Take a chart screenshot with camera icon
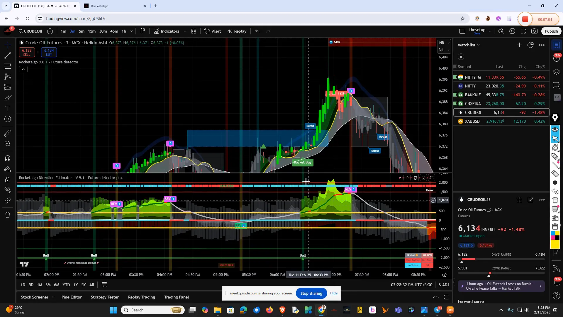 tap(534, 31)
